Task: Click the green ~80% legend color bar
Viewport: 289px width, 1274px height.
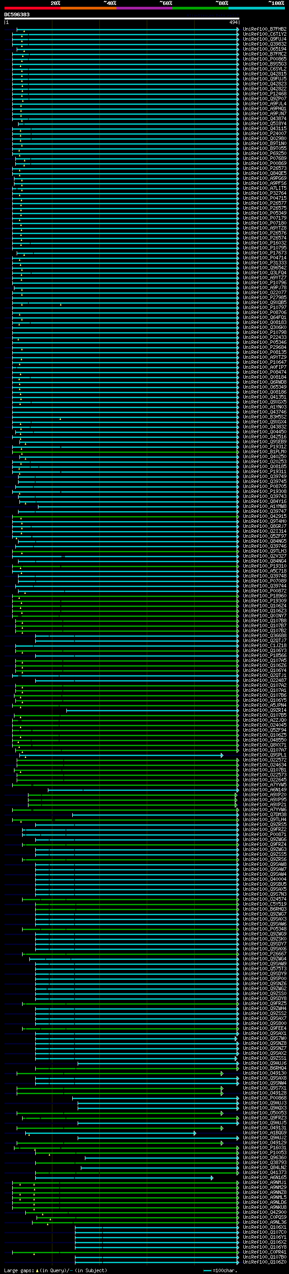Action: (200, 8)
